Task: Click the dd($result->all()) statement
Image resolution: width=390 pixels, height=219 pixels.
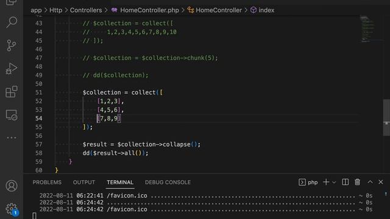Action: click(115, 153)
